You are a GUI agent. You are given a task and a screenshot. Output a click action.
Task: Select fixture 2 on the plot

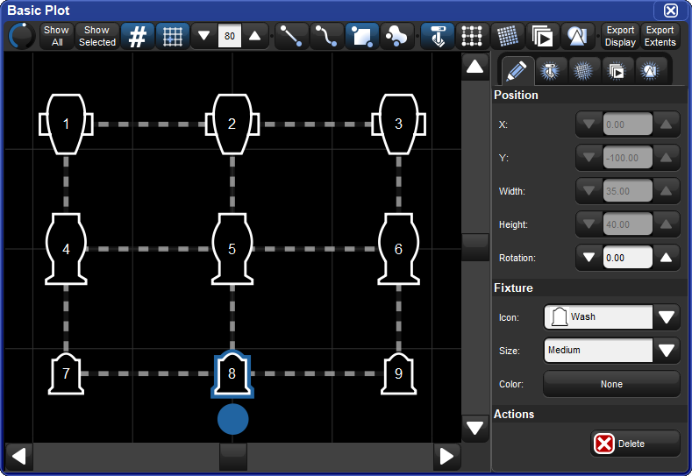[x=232, y=124]
